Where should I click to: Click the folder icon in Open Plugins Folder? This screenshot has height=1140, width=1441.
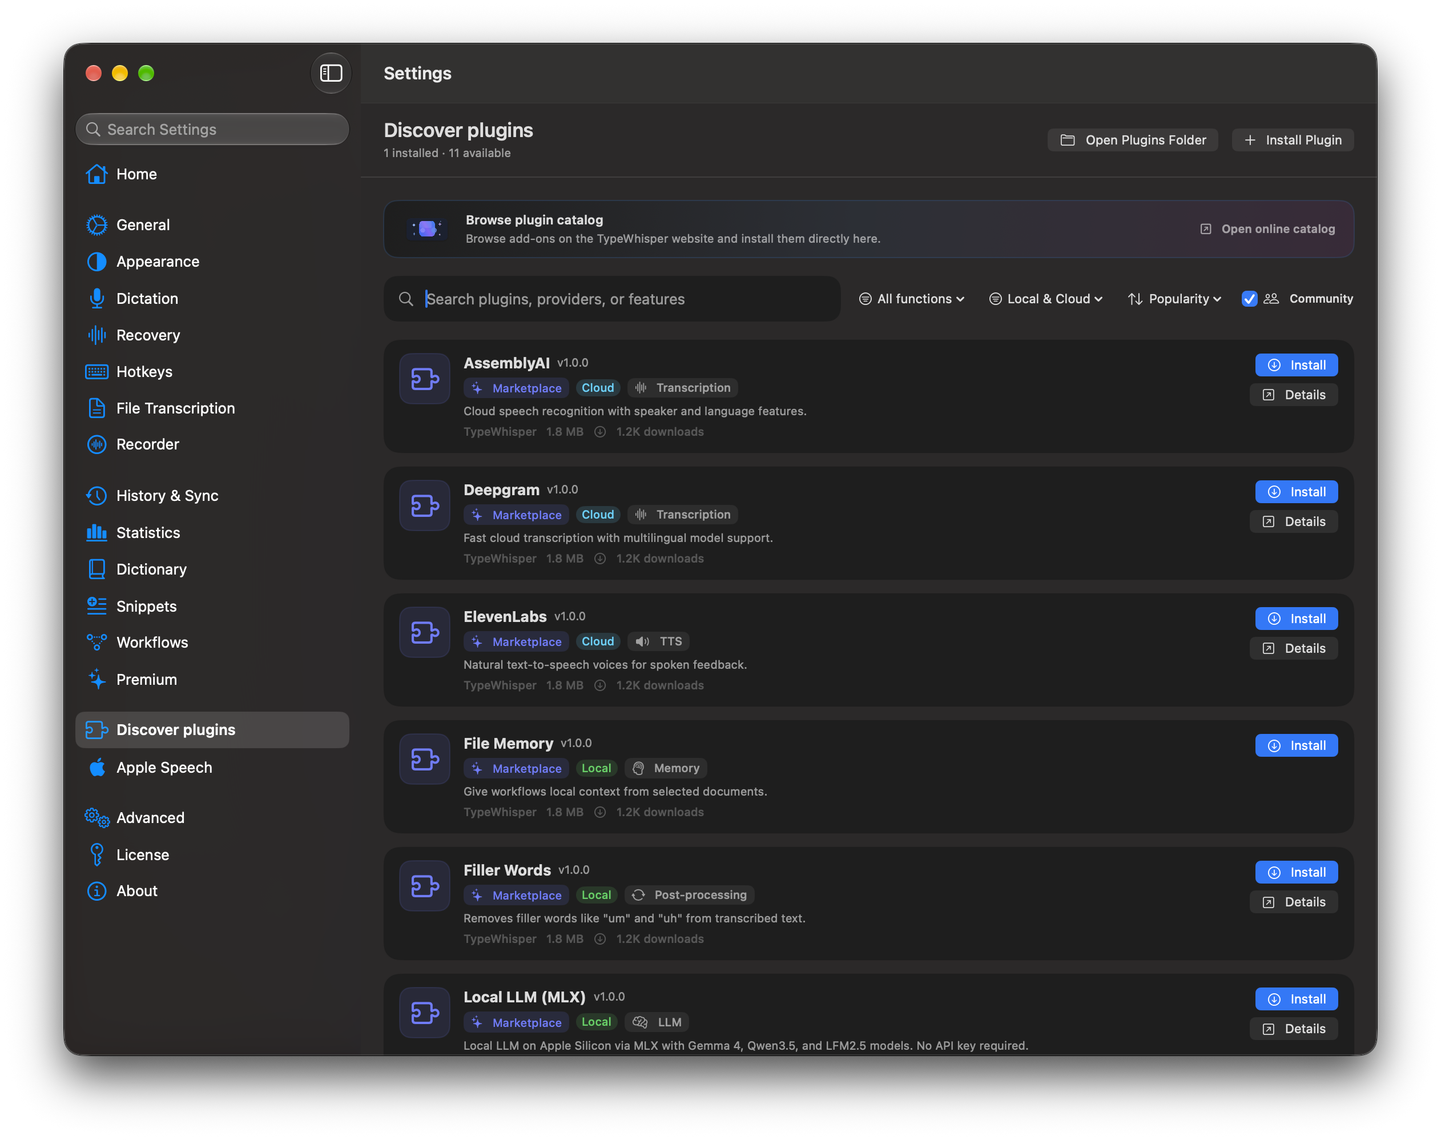(1068, 140)
